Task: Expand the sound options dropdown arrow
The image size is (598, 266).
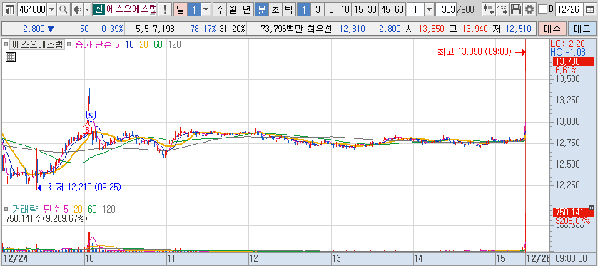Action: tap(87, 10)
